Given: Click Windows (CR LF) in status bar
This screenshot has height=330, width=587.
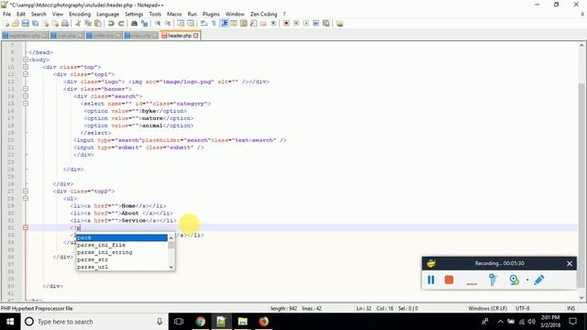Looking at the screenshot, I should tap(487, 308).
